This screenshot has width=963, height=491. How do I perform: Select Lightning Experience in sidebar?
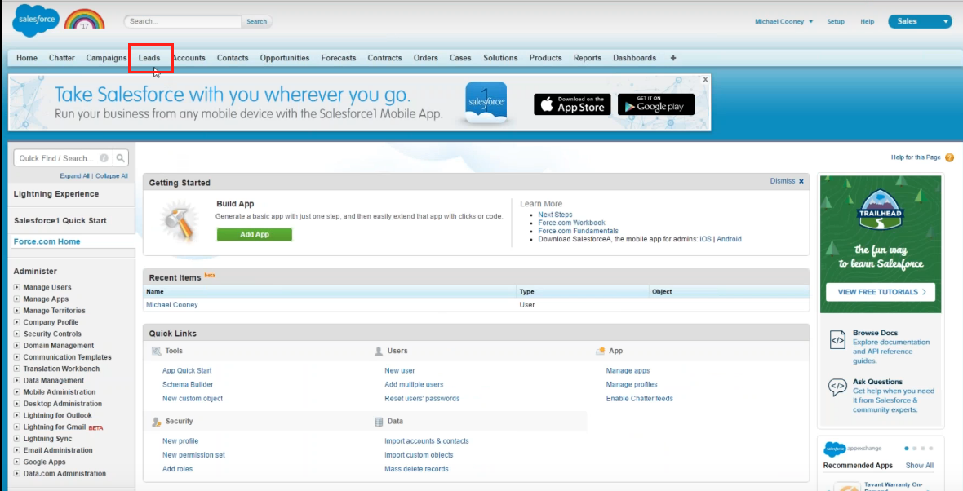tap(55, 194)
